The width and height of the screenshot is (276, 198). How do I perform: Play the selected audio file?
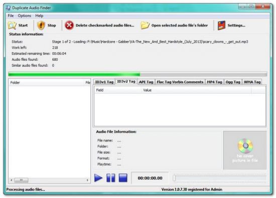point(98,178)
